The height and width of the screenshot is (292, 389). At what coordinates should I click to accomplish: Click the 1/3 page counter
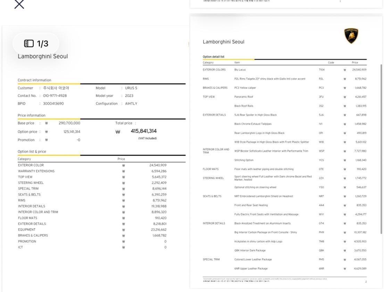coord(42,44)
